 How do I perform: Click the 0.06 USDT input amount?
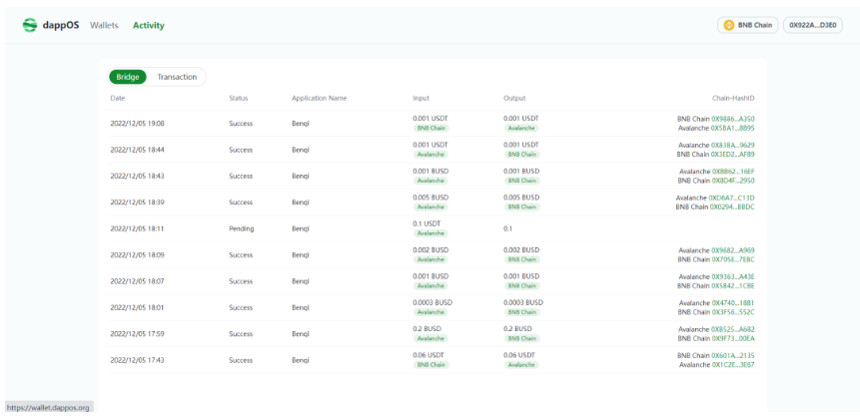(429, 355)
